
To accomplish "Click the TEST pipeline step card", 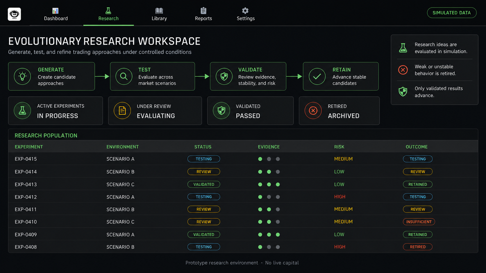I will (x=152, y=76).
